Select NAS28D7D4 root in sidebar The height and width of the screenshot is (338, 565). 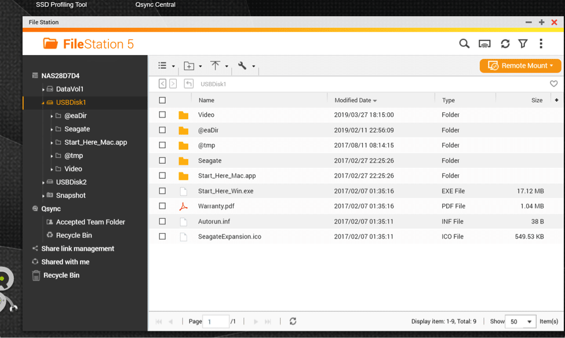60,76
